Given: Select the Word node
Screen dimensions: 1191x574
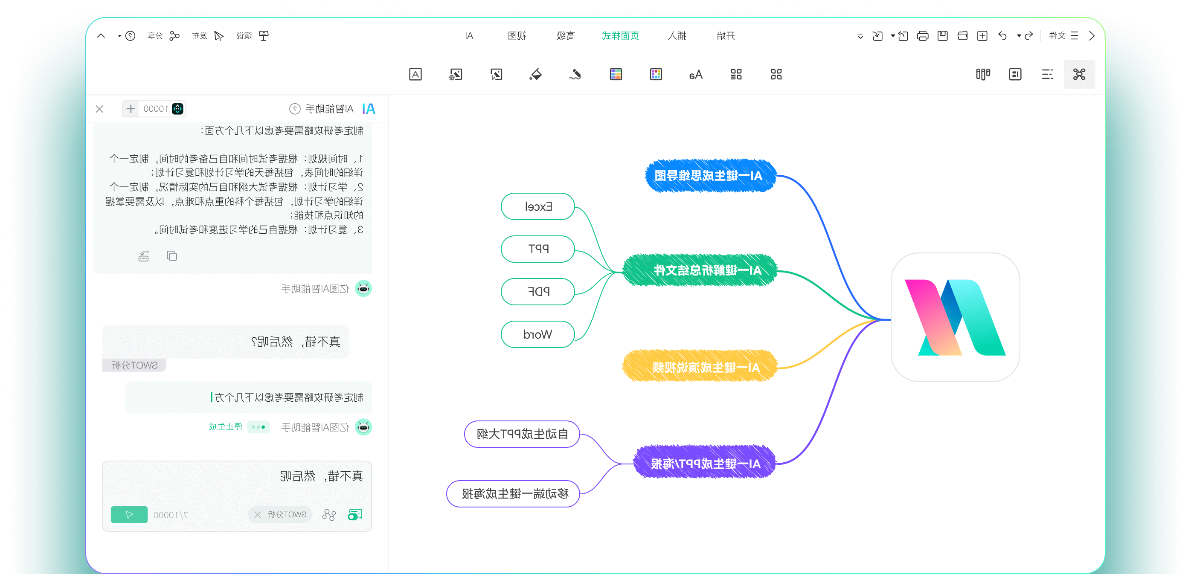Looking at the screenshot, I should click(x=538, y=333).
